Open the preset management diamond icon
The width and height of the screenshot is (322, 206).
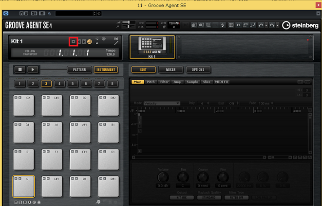pyautogui.click(x=99, y=14)
